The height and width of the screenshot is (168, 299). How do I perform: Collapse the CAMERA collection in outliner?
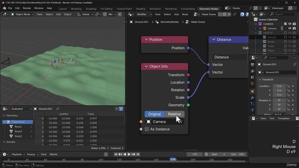tap(256, 24)
